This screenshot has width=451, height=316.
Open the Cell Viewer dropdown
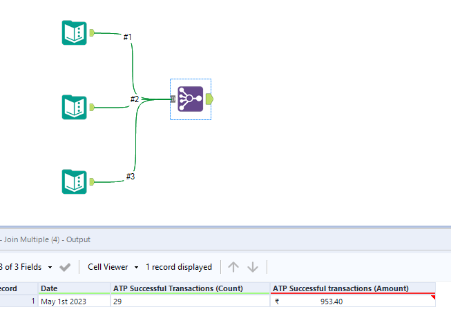click(113, 267)
